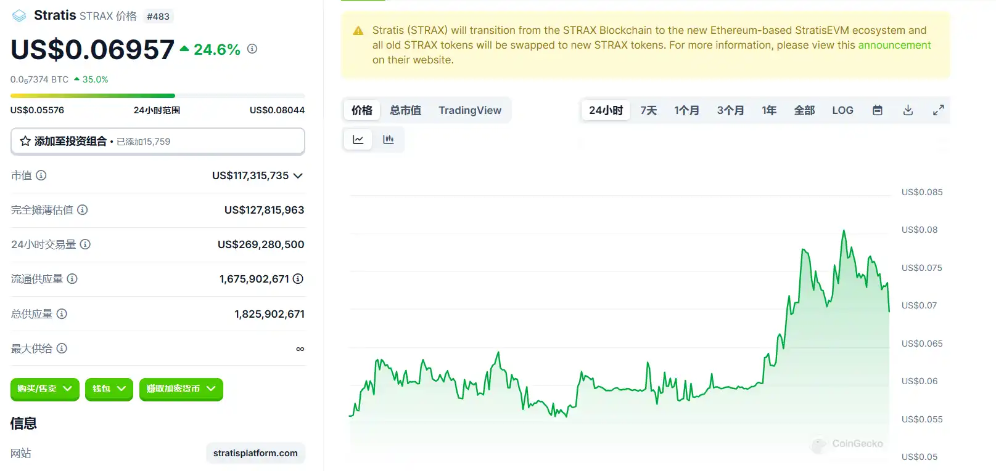
Task: Click the line chart view icon
Action: (x=358, y=140)
